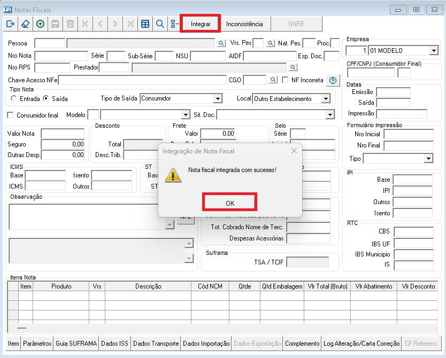Expand the Observação dropdown arrow
The image size is (446, 358).
(x=170, y=225)
